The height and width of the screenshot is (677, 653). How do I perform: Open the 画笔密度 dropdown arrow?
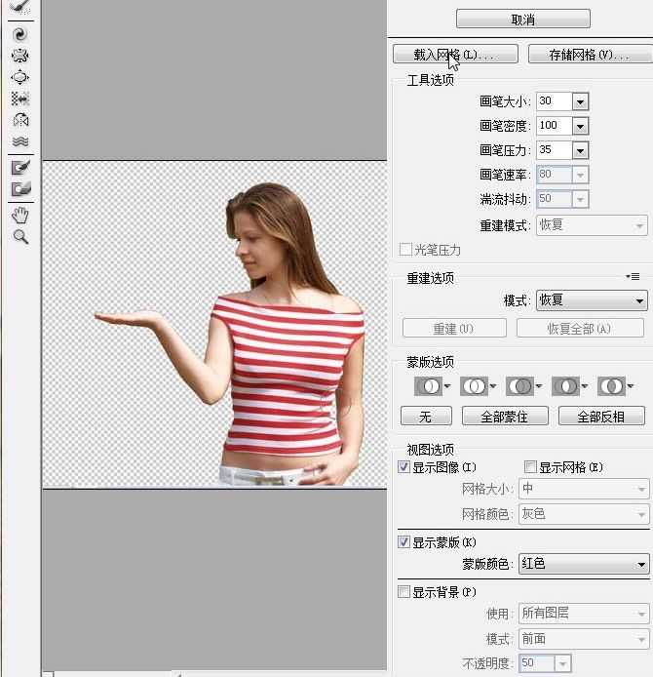[580, 126]
